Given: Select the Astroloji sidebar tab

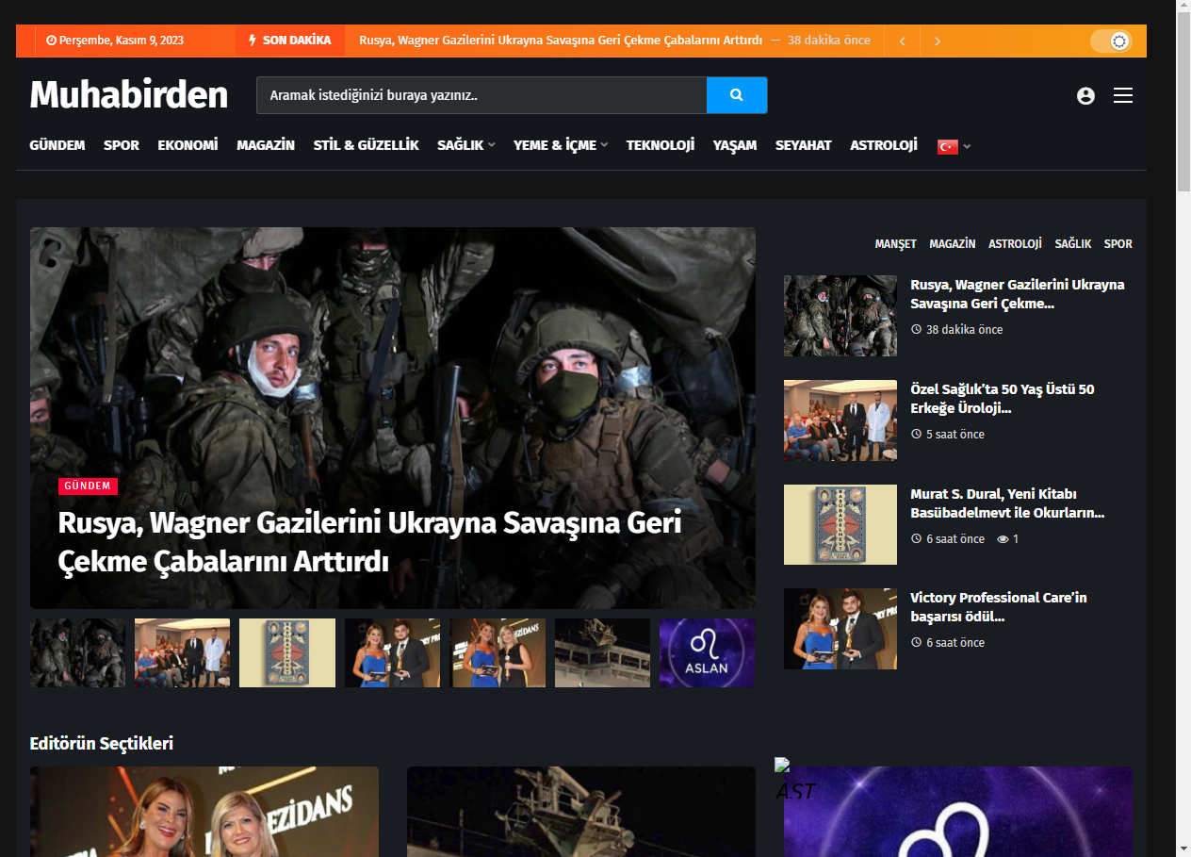Looking at the screenshot, I should pyautogui.click(x=1015, y=244).
